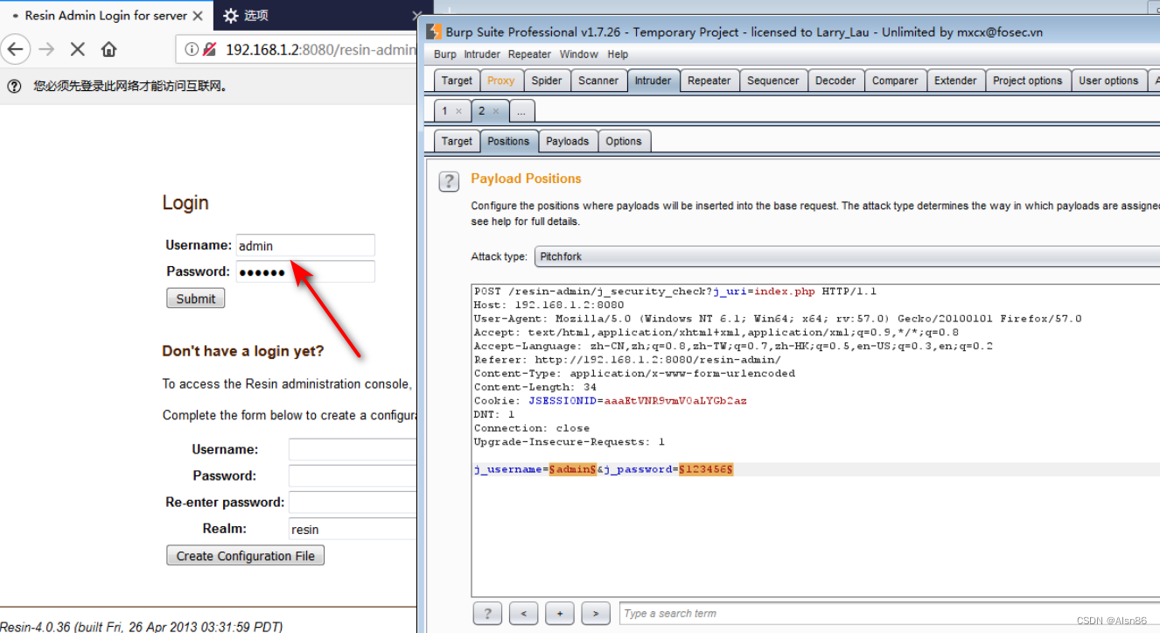This screenshot has height=633, width=1160.
Task: Click the Content-Length: 34 header line
Action: 535,387
